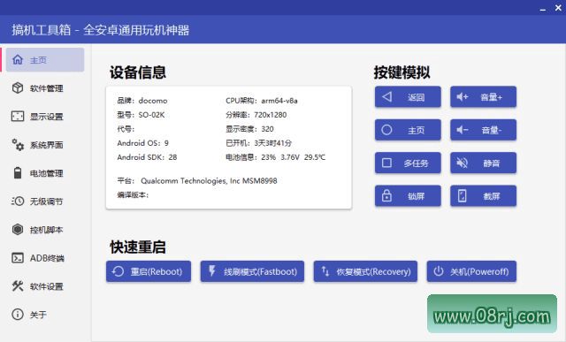Raise volume with 音量+ button

[484, 97]
